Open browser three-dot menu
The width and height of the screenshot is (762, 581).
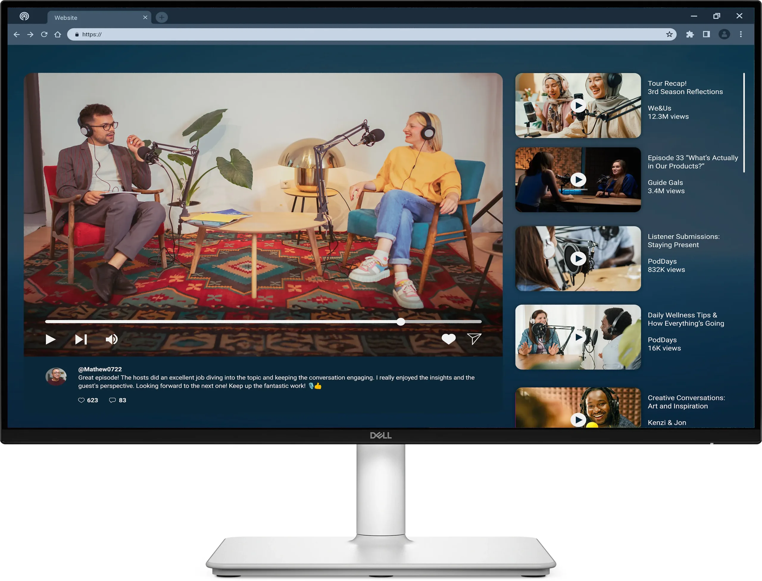click(x=741, y=34)
